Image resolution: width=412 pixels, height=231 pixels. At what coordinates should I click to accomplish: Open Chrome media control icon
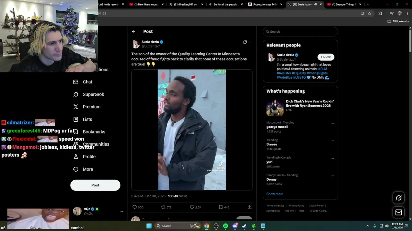click(392, 13)
